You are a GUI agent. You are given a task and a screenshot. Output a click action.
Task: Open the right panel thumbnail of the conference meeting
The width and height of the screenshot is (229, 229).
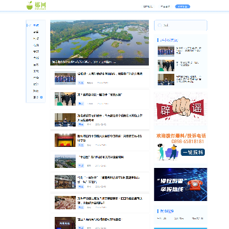[x=166, y=80]
